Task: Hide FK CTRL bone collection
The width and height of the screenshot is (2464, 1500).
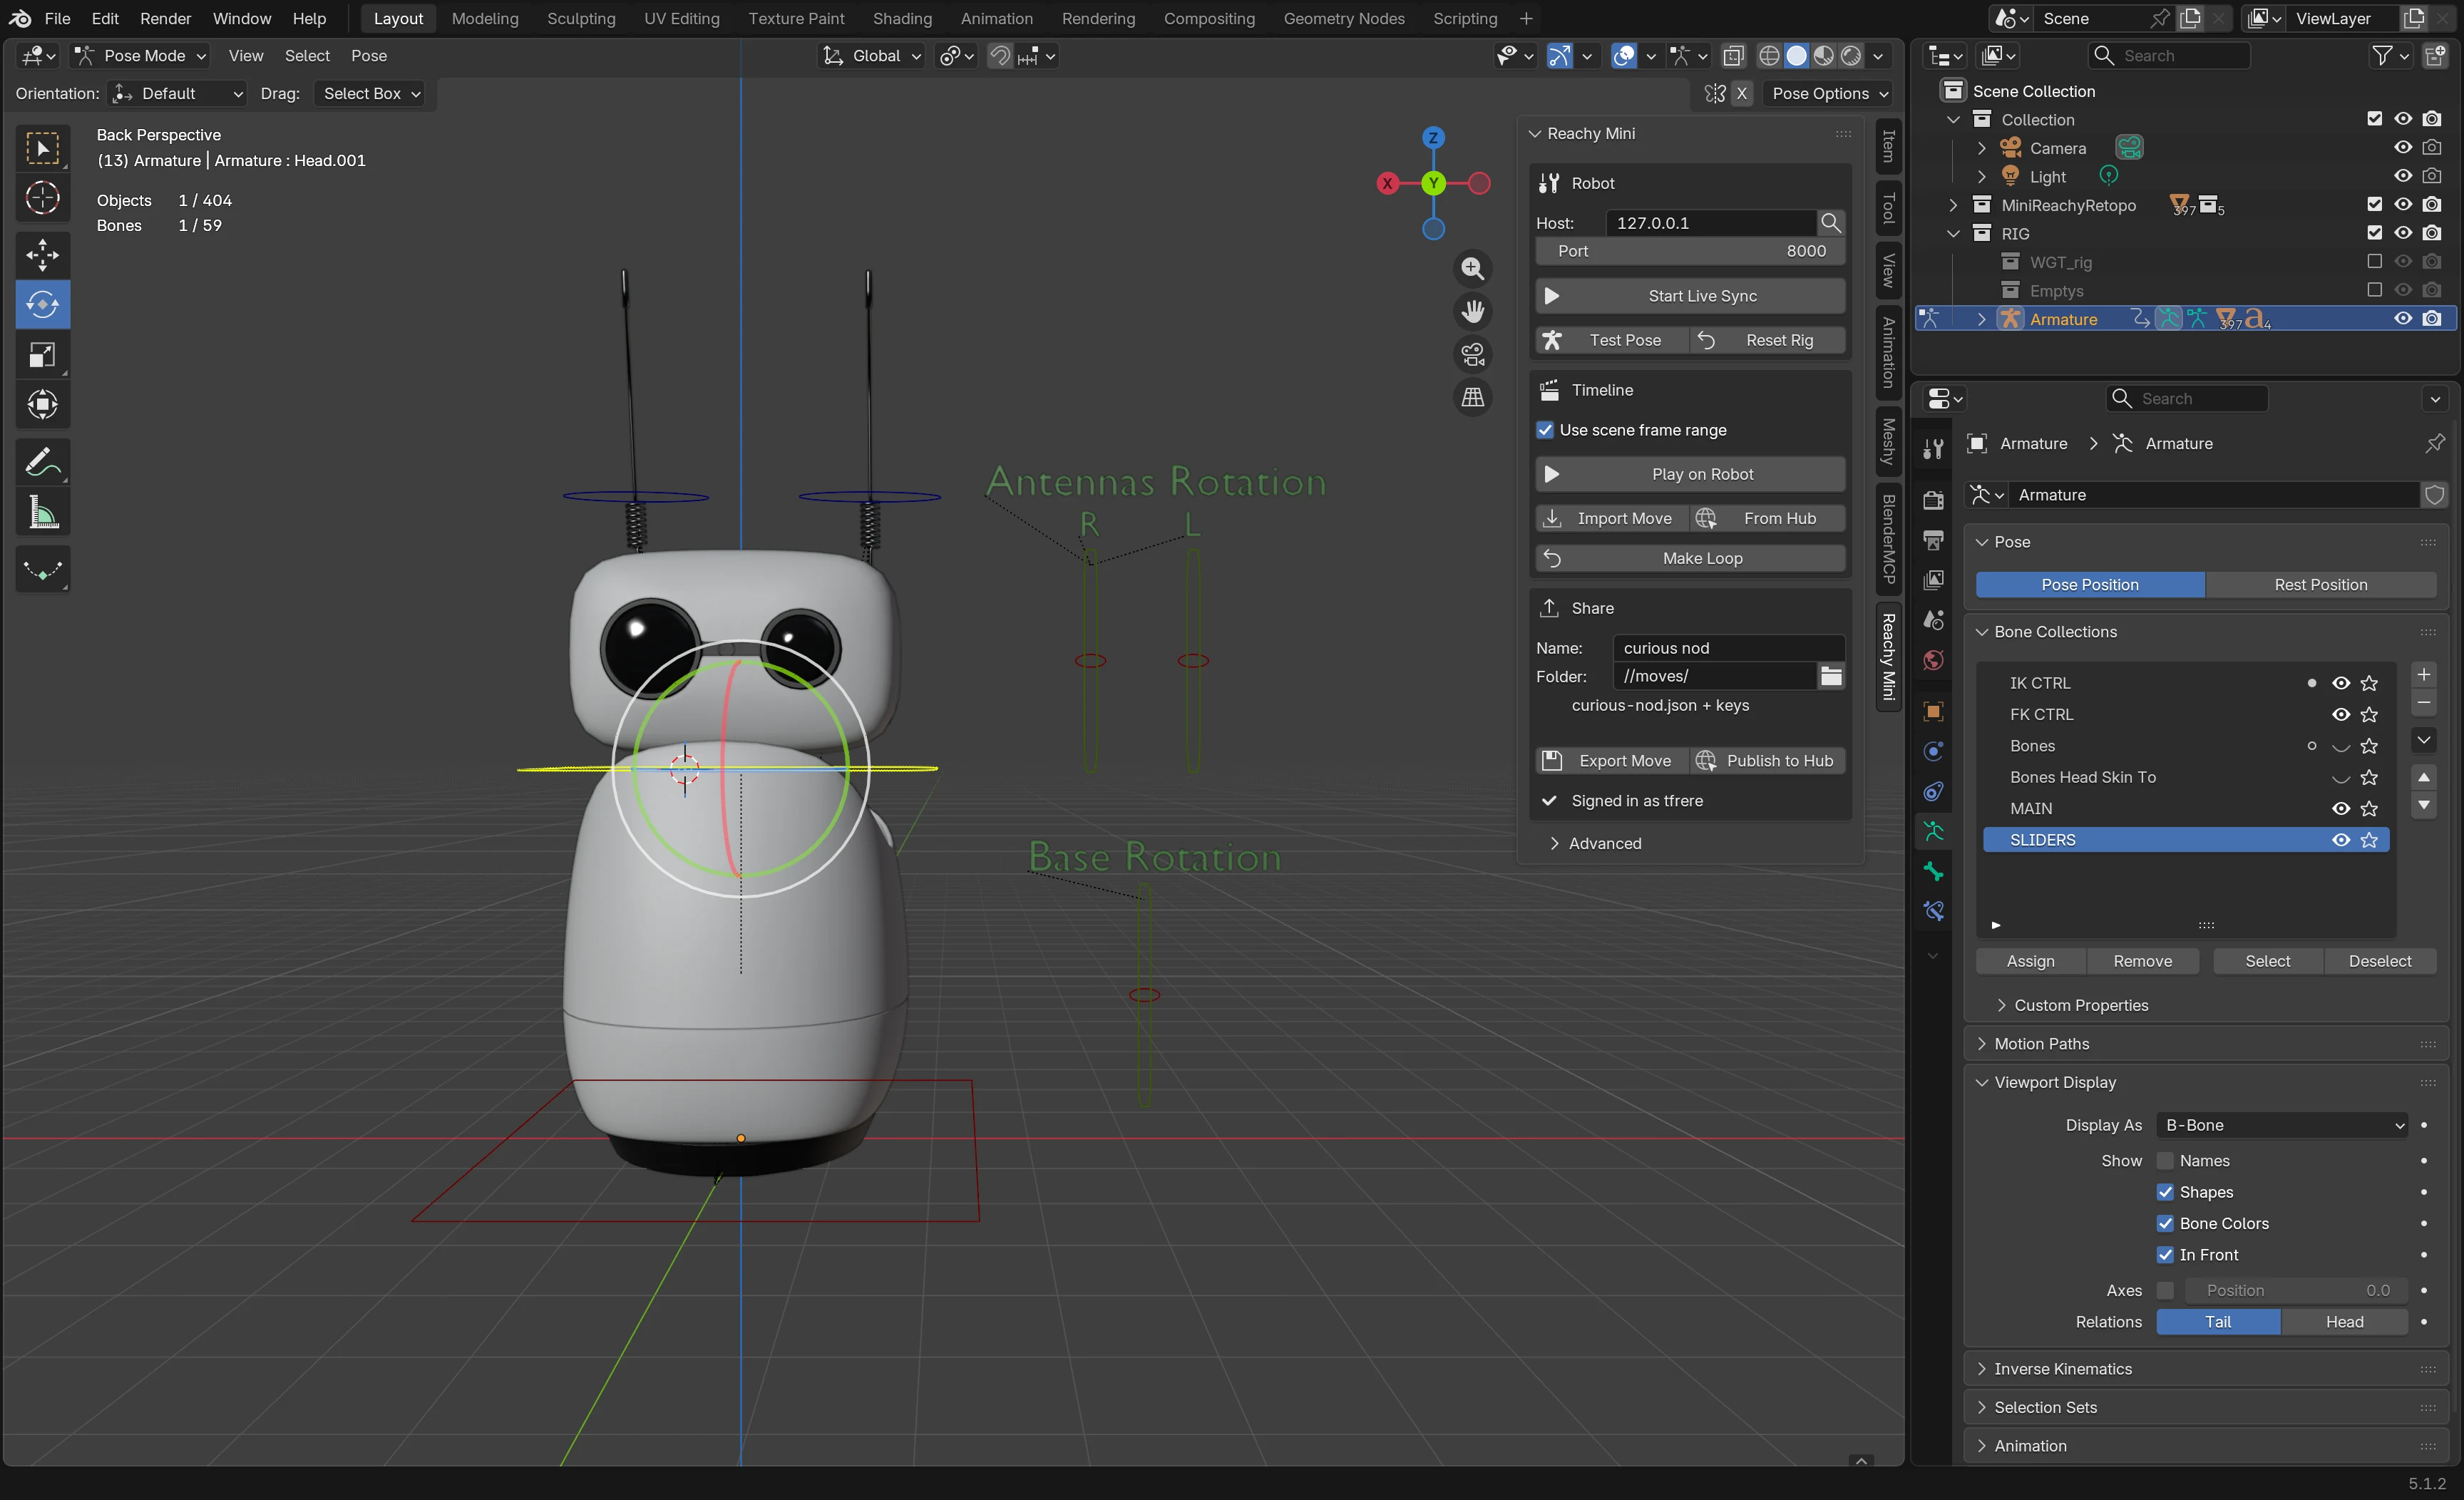Action: [2340, 714]
